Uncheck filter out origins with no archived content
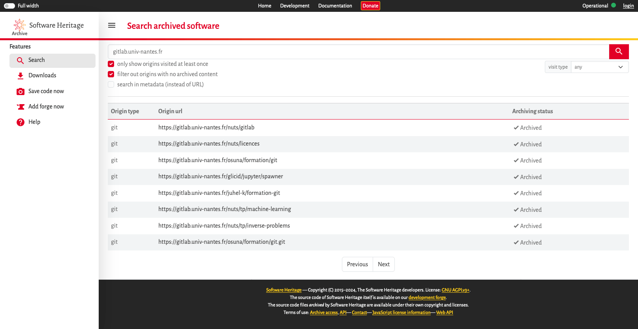638x329 pixels. coord(111,74)
